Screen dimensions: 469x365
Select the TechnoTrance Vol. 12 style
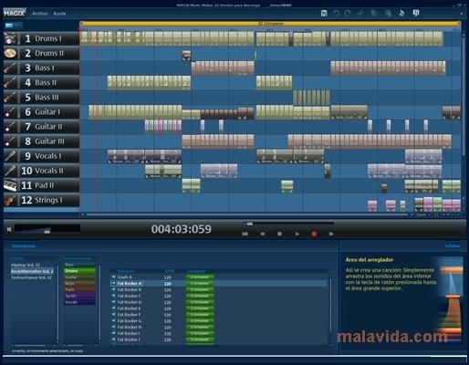pos(31,277)
